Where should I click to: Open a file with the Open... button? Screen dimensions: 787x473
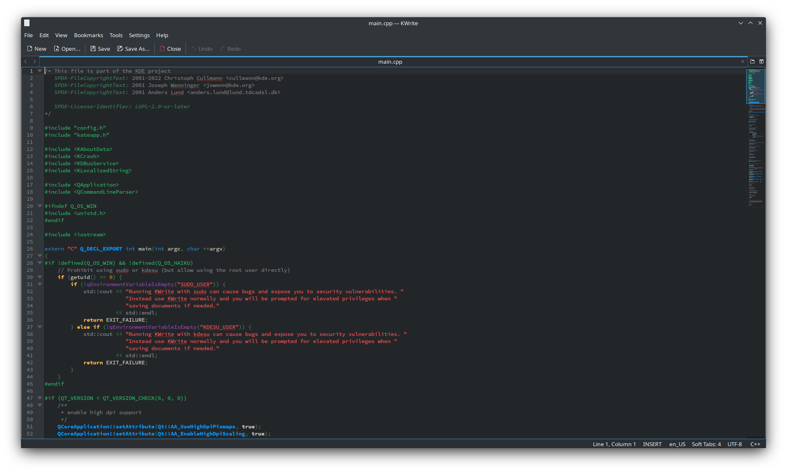pos(67,49)
